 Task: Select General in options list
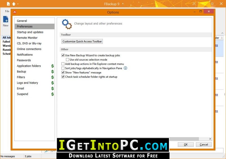(x=34, y=21)
